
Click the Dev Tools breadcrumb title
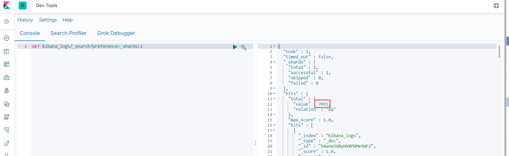point(47,6)
